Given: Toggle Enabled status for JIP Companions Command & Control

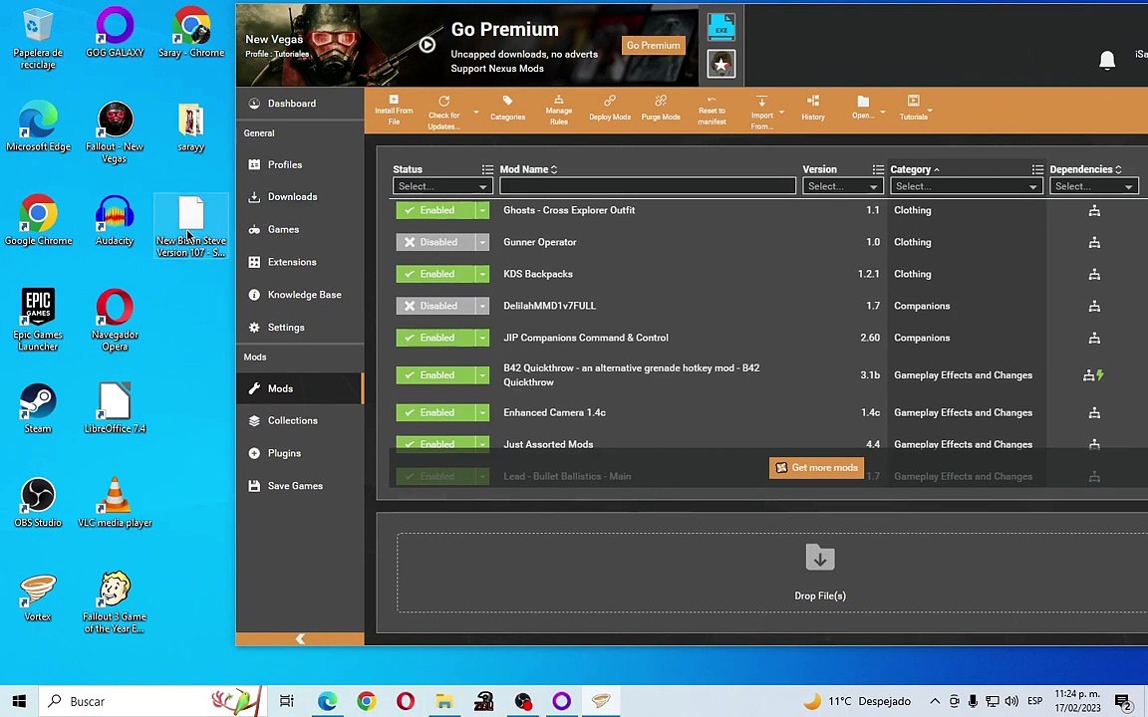Looking at the screenshot, I should [436, 338].
